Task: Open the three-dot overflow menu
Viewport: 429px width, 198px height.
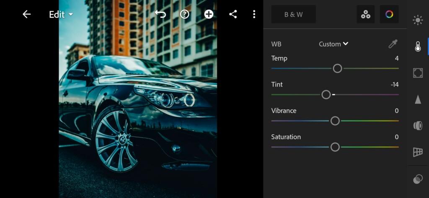Action: click(254, 14)
